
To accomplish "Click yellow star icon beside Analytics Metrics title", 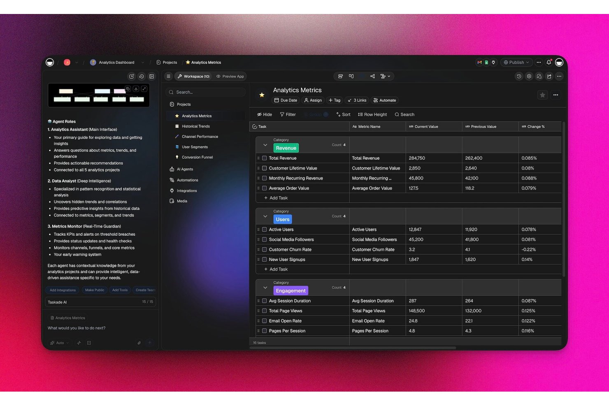I will pos(262,95).
